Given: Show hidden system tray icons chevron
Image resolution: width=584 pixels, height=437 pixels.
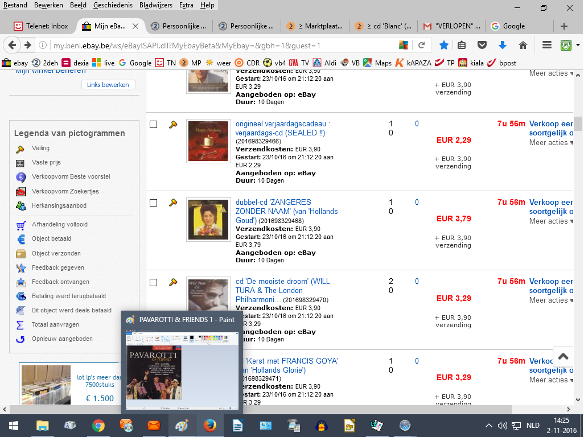Looking at the screenshot, I should pyautogui.click(x=489, y=426).
